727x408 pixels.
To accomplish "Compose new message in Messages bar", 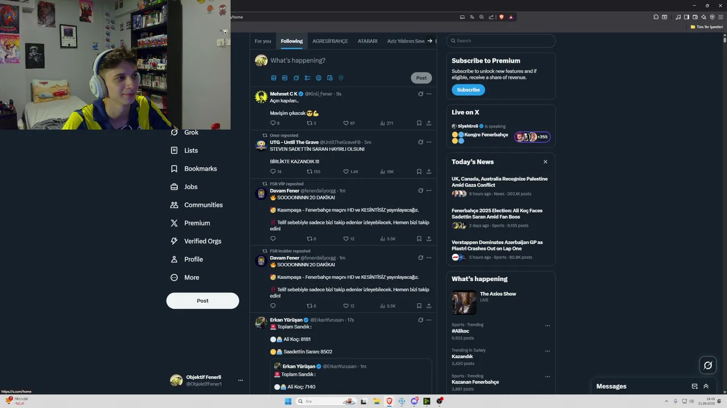I will [x=695, y=386].
